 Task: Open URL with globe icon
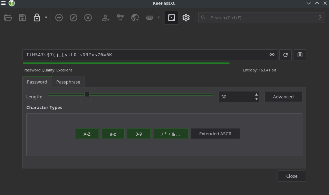[135, 18]
